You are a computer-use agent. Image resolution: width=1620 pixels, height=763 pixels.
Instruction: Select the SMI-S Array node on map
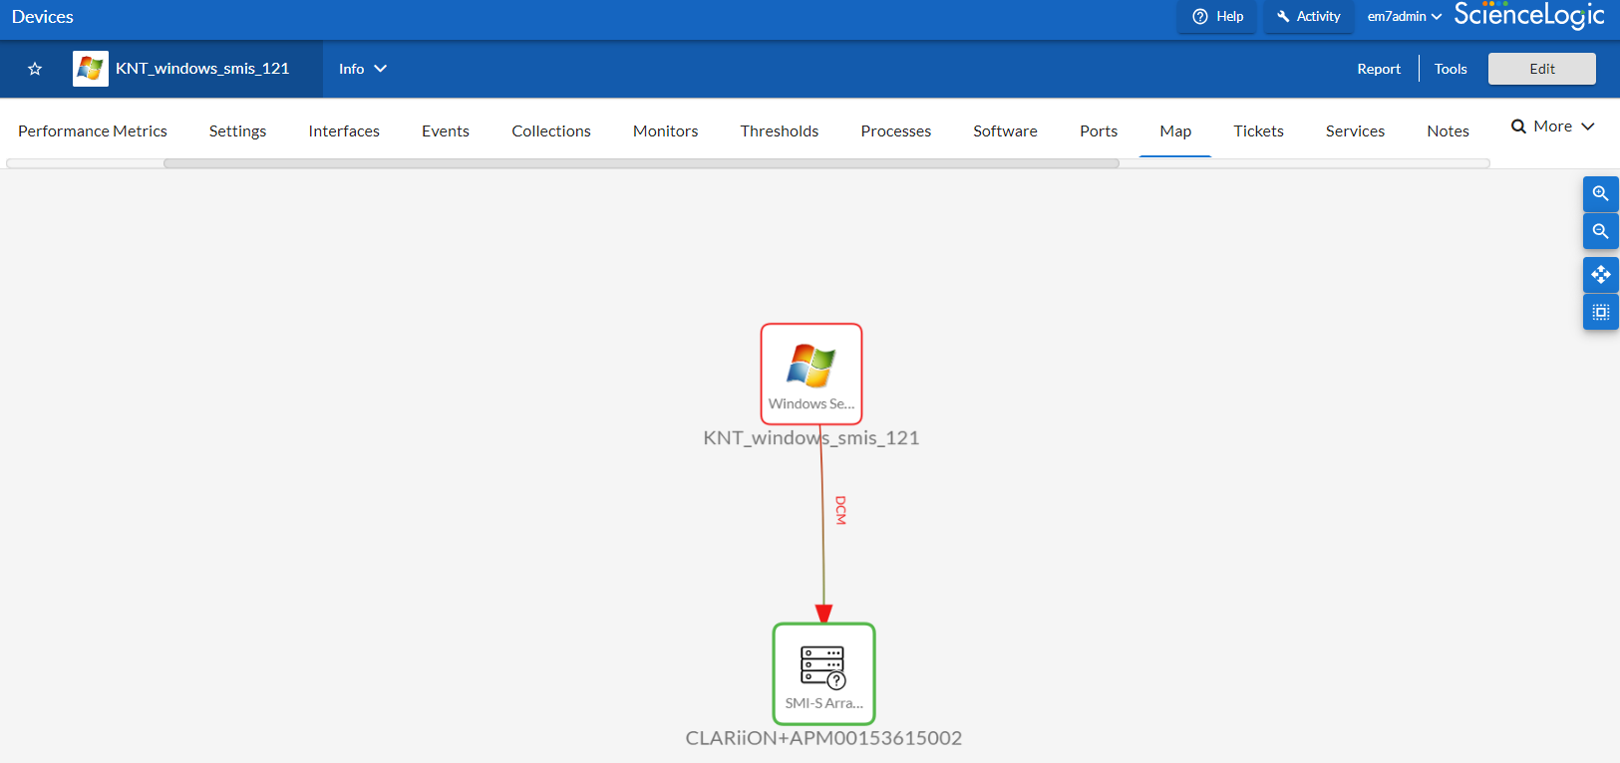tap(824, 673)
